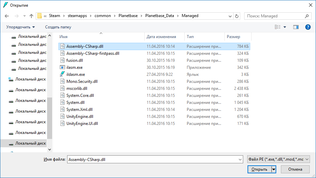The image size is (316, 178).
Task: Open address bar history dropdown
Action: tap(230, 16)
